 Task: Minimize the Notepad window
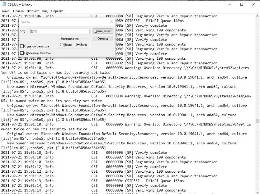[x=228, y=4]
